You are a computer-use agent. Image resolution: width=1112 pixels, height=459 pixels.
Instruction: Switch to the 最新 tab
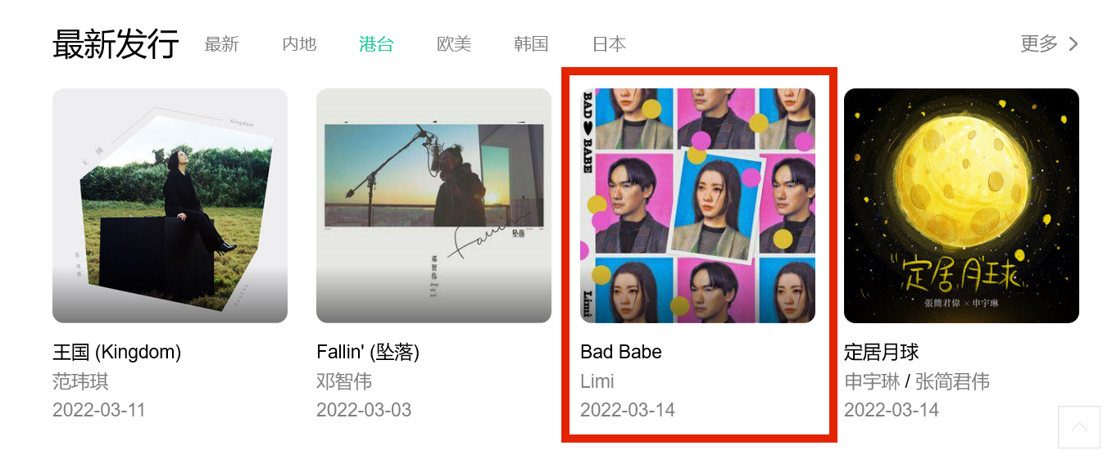coord(221,44)
